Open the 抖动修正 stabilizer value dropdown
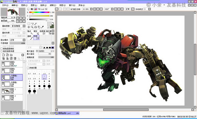 (149, 9)
